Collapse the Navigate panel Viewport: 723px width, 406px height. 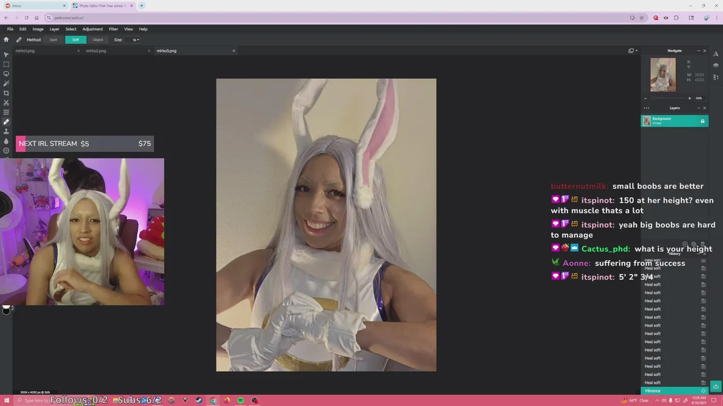698,51
